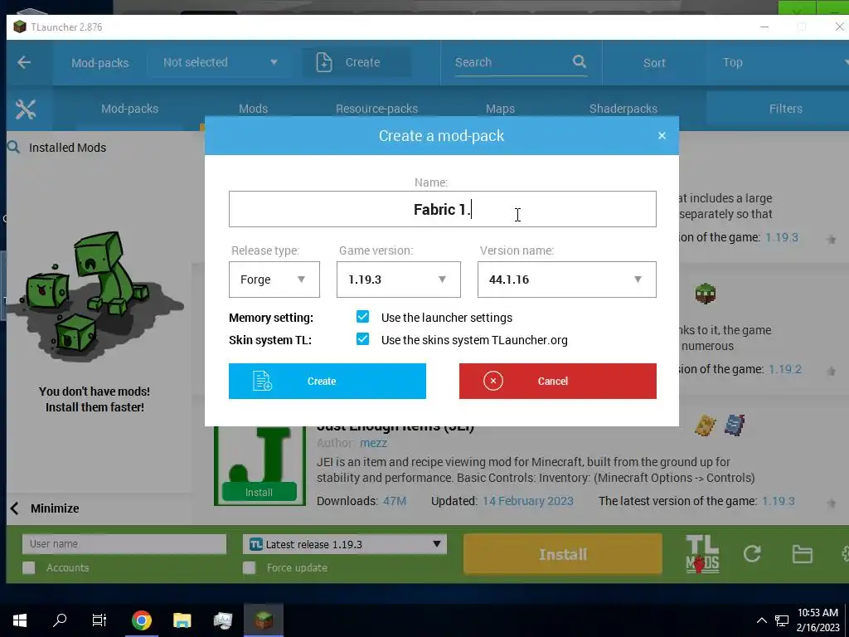Click the Installed Mods heading
Image resolution: width=849 pixels, height=637 pixels.
(x=68, y=148)
